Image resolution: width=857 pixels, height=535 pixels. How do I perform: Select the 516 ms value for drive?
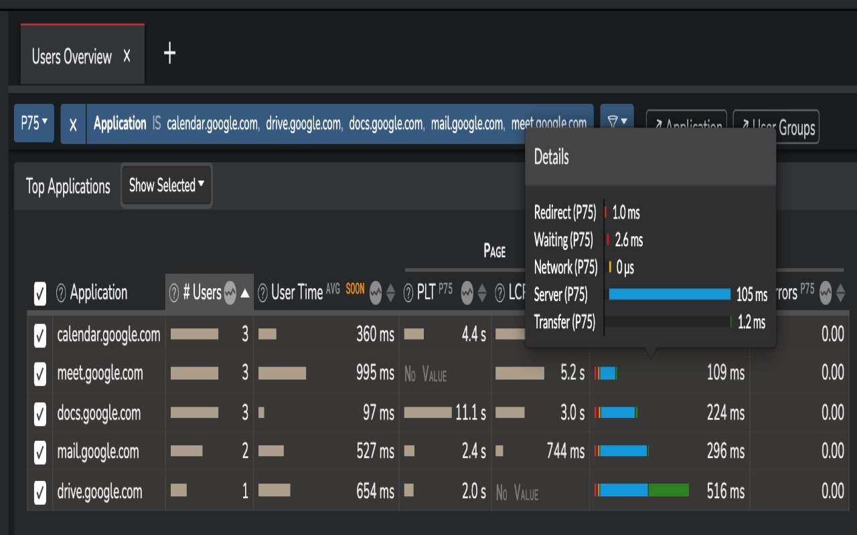click(726, 491)
